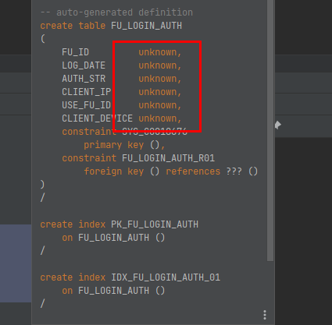
Task: Click the 'create table' keywords
Action: (73, 26)
